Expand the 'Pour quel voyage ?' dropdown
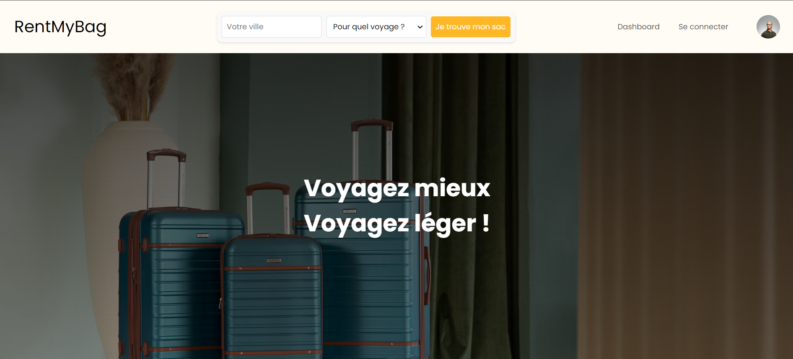Viewport: 793px width, 359px height. click(x=376, y=27)
